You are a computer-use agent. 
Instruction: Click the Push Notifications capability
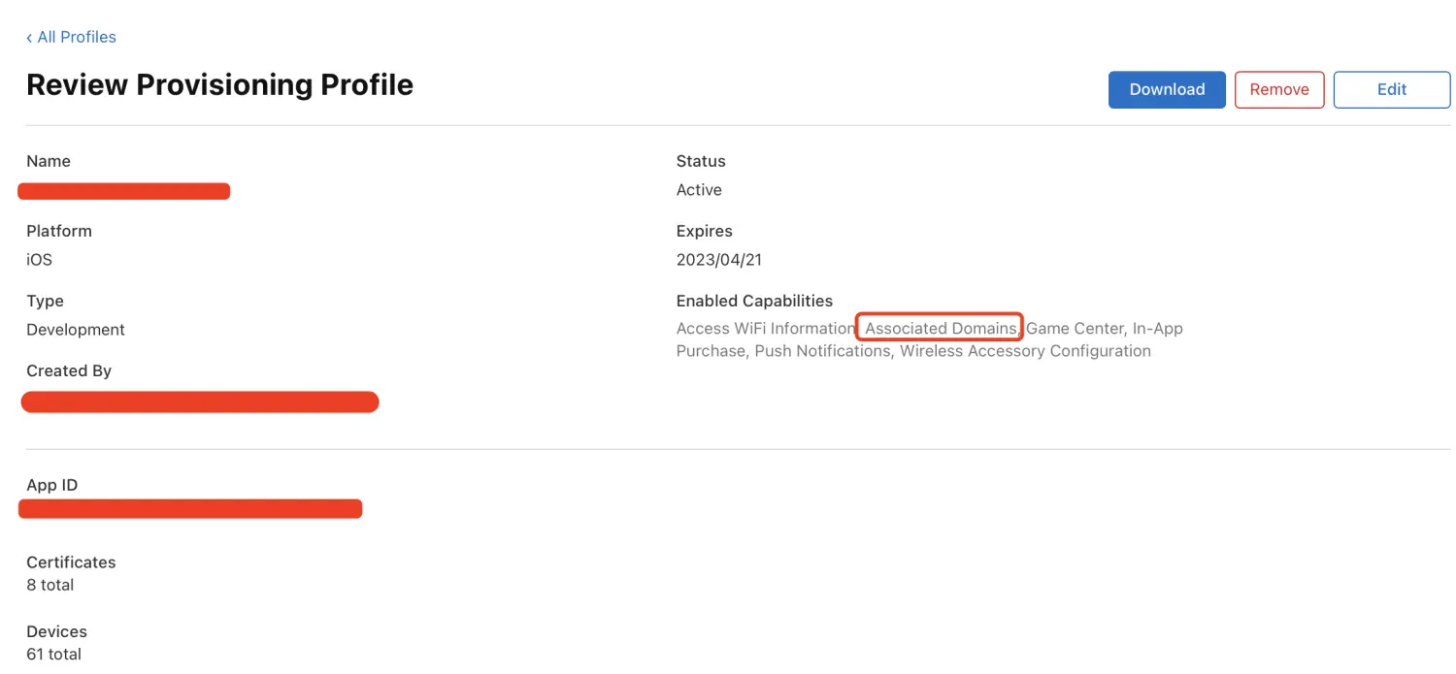click(x=822, y=351)
